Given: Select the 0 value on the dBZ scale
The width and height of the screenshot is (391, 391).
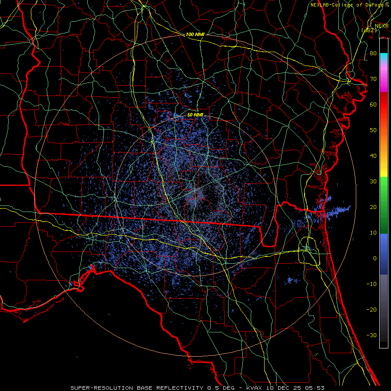Looking at the screenshot, I should tap(375, 258).
